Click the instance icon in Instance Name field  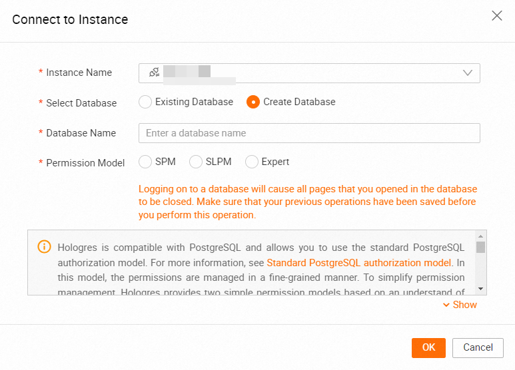[154, 73]
